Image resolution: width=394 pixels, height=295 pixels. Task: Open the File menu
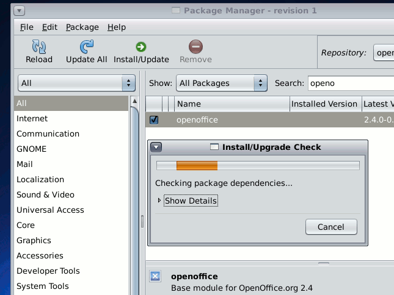[27, 27]
